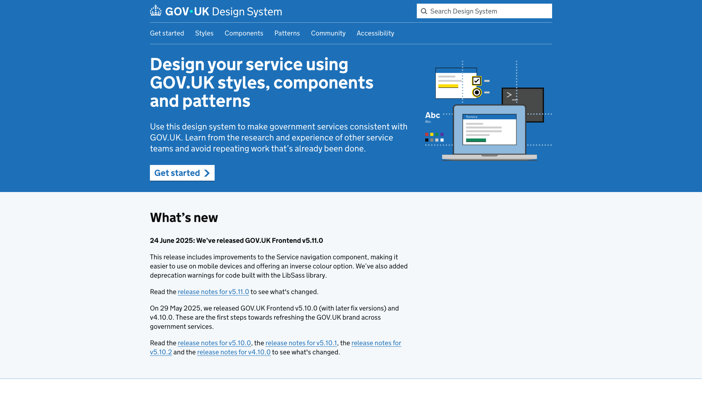
Task: Open release notes for v4.10.0
Action: (234, 352)
